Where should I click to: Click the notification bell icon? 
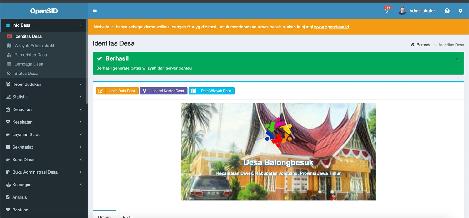pyautogui.click(x=386, y=11)
